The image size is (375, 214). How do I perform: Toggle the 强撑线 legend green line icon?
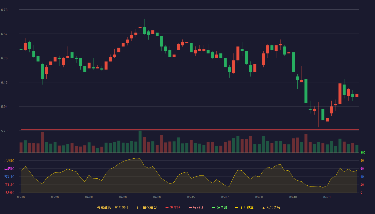pos(213,208)
